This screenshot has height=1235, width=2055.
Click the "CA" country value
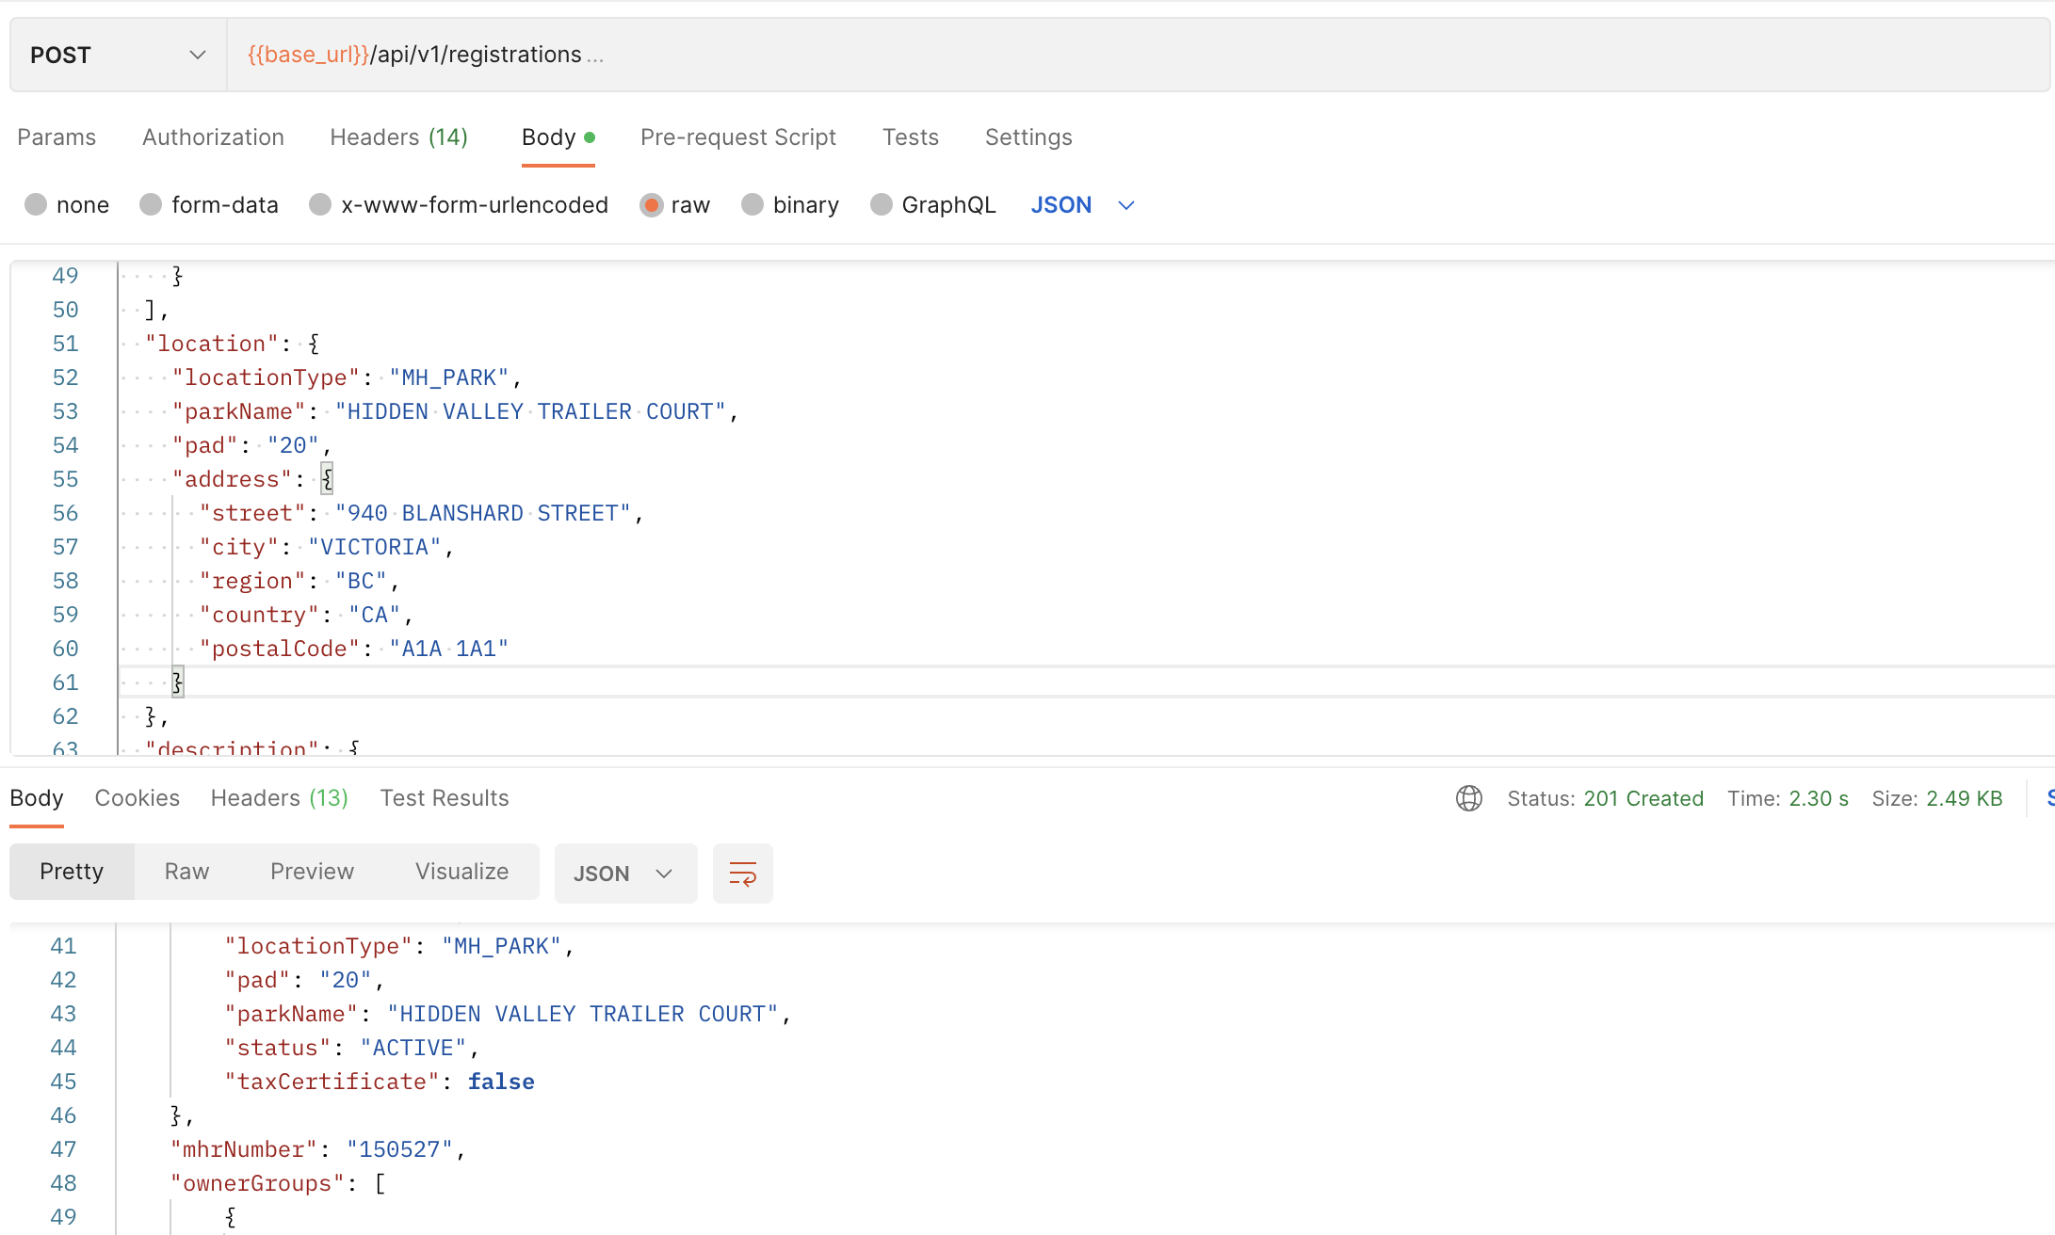coord(375,615)
